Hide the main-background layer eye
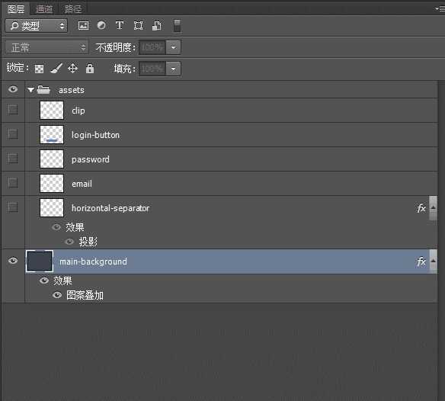 point(13,261)
